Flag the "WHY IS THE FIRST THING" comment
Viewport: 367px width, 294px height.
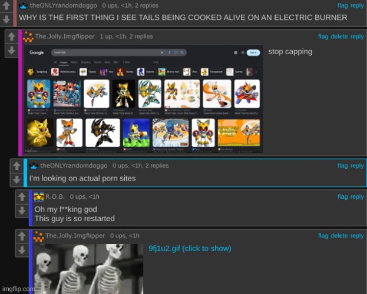(342, 6)
